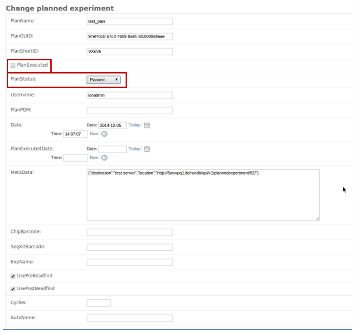Click the Today link for PlanExecutedDate

click(x=135, y=149)
